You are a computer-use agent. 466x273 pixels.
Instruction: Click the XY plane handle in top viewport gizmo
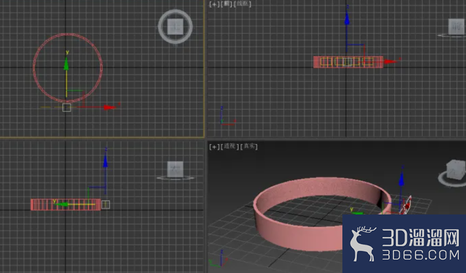75,99
